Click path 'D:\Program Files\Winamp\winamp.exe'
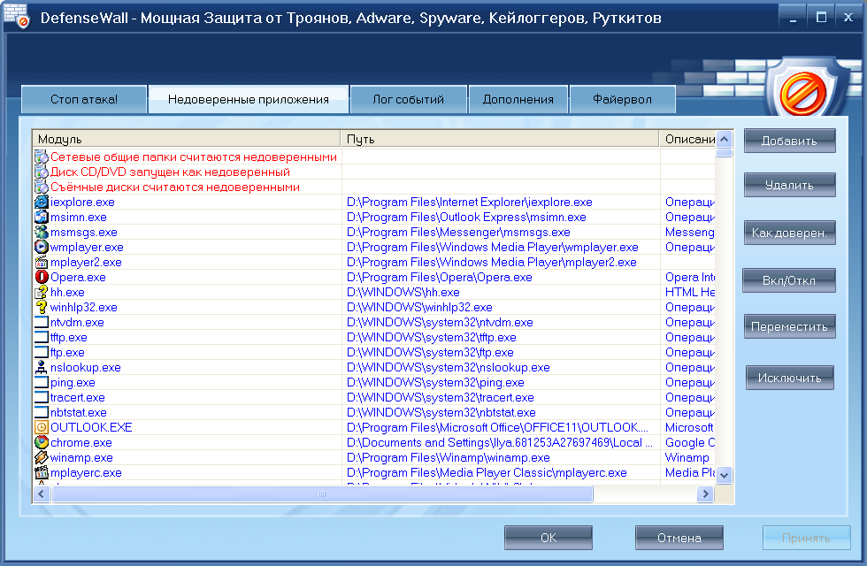867x566 pixels. [448, 458]
